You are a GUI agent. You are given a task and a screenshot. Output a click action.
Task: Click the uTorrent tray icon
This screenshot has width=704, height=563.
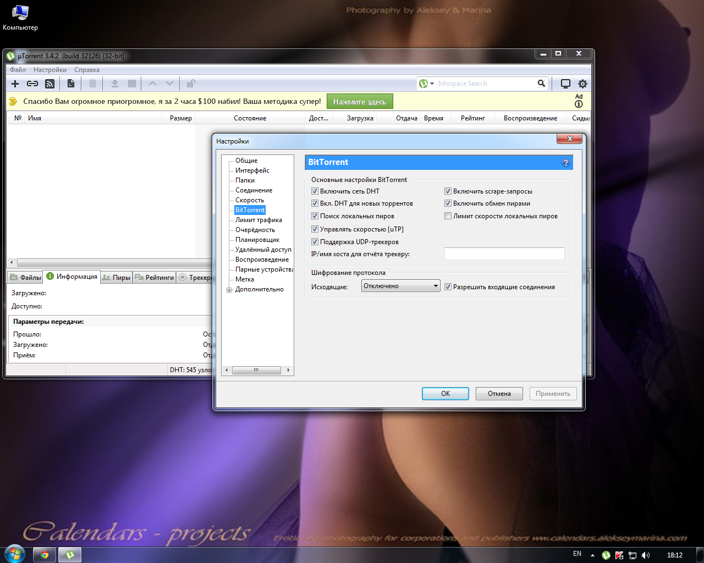point(606,555)
